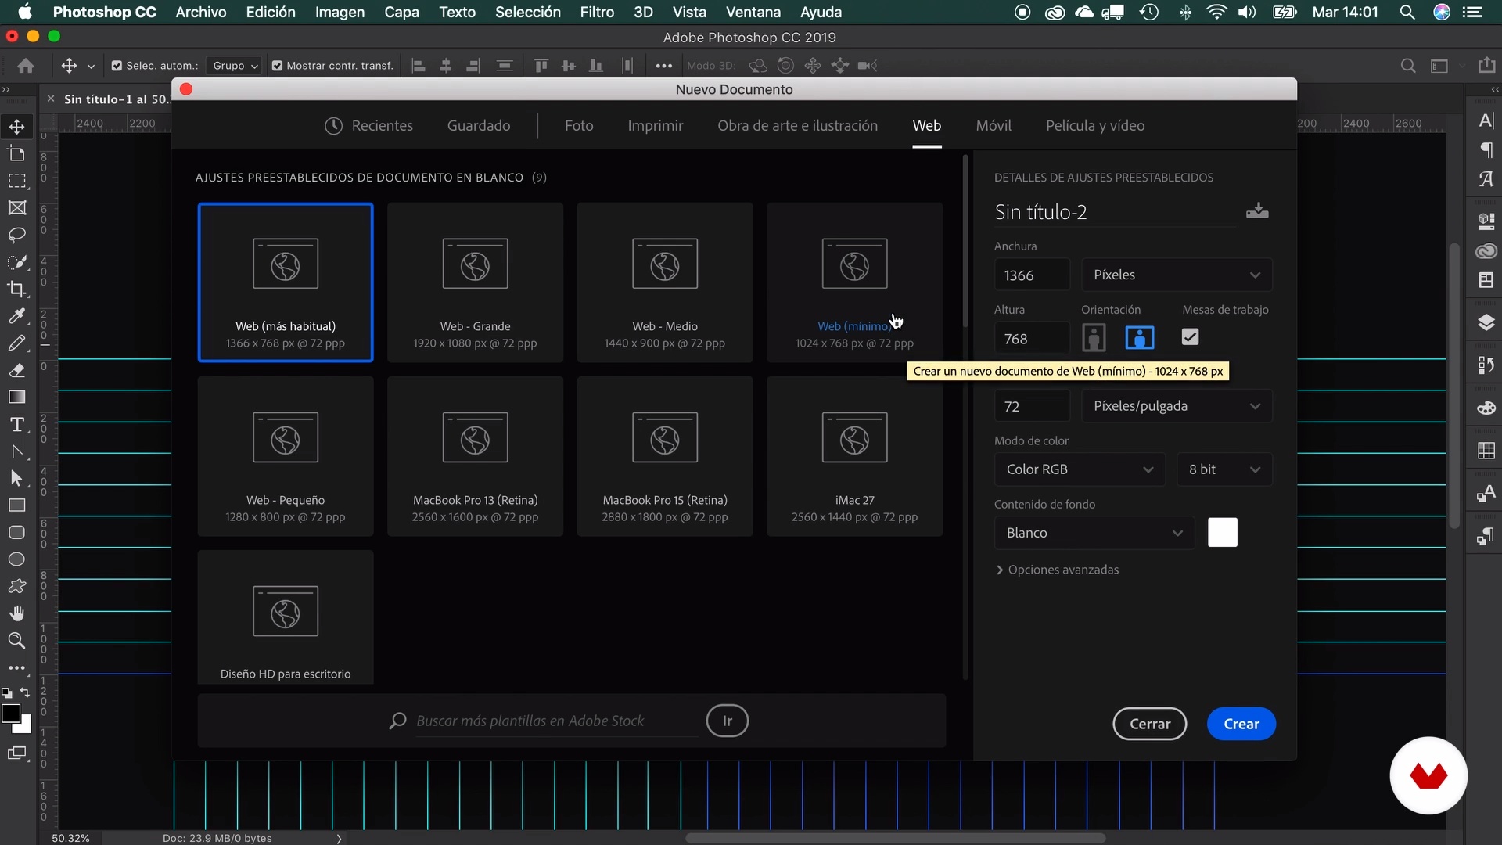Image resolution: width=1502 pixels, height=845 pixels.
Task: Open the Filtro menu
Action: pos(597,12)
